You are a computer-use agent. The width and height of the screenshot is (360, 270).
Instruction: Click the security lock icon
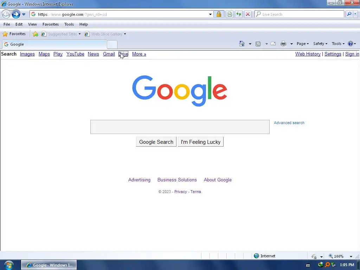pyautogui.click(x=219, y=14)
